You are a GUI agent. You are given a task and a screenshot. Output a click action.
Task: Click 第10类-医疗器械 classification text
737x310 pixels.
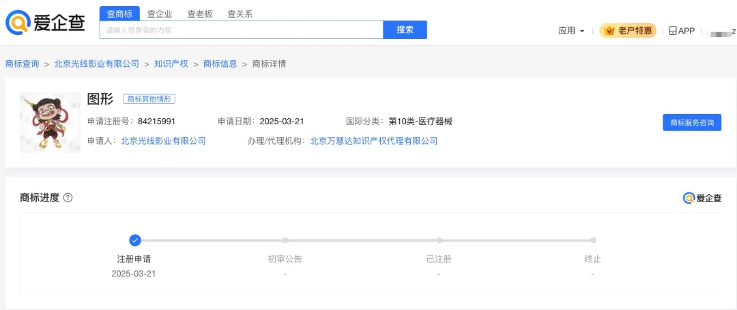click(420, 122)
